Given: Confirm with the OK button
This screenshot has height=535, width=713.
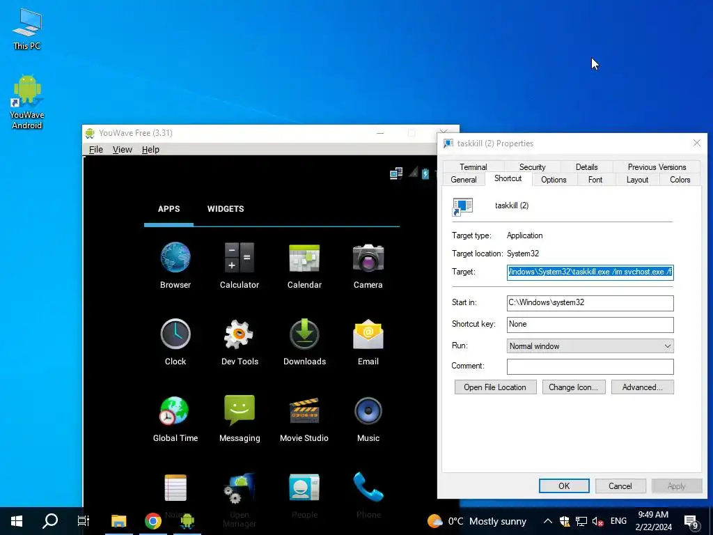Looking at the screenshot, I should (x=564, y=486).
